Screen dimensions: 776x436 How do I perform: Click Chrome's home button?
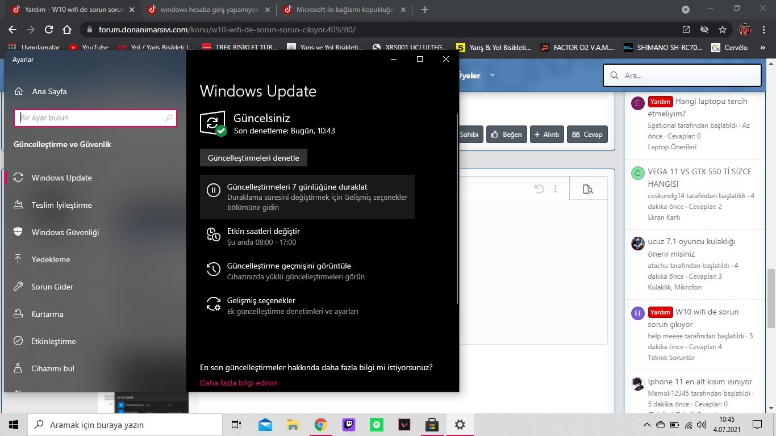coord(67,30)
